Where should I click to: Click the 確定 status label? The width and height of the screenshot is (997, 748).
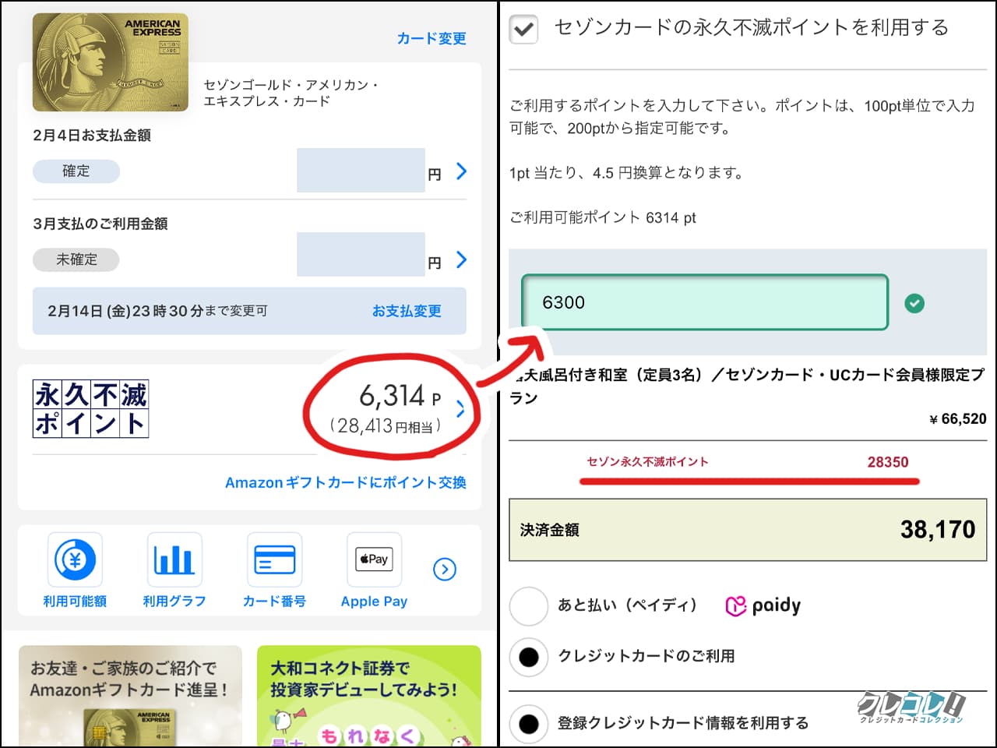76,171
